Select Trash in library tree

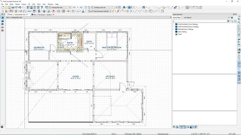pyautogui.click(x=180, y=34)
